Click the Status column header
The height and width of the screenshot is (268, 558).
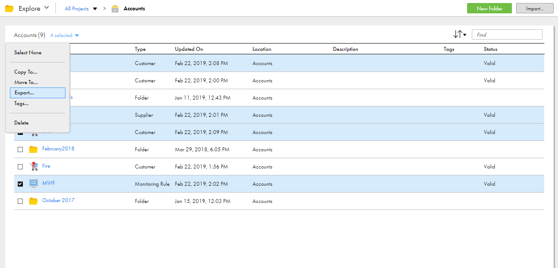pyautogui.click(x=490, y=49)
